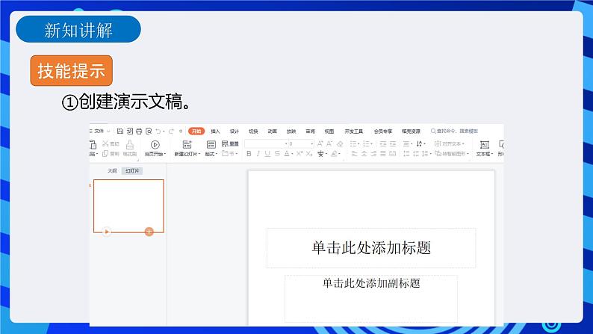Open the 对齐文本 align text dropdown
The image size is (593, 334).
450,143
